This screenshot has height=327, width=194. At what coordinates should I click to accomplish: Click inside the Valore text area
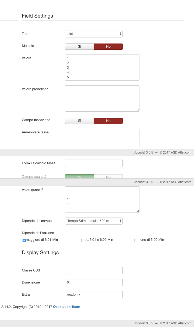pos(102,68)
